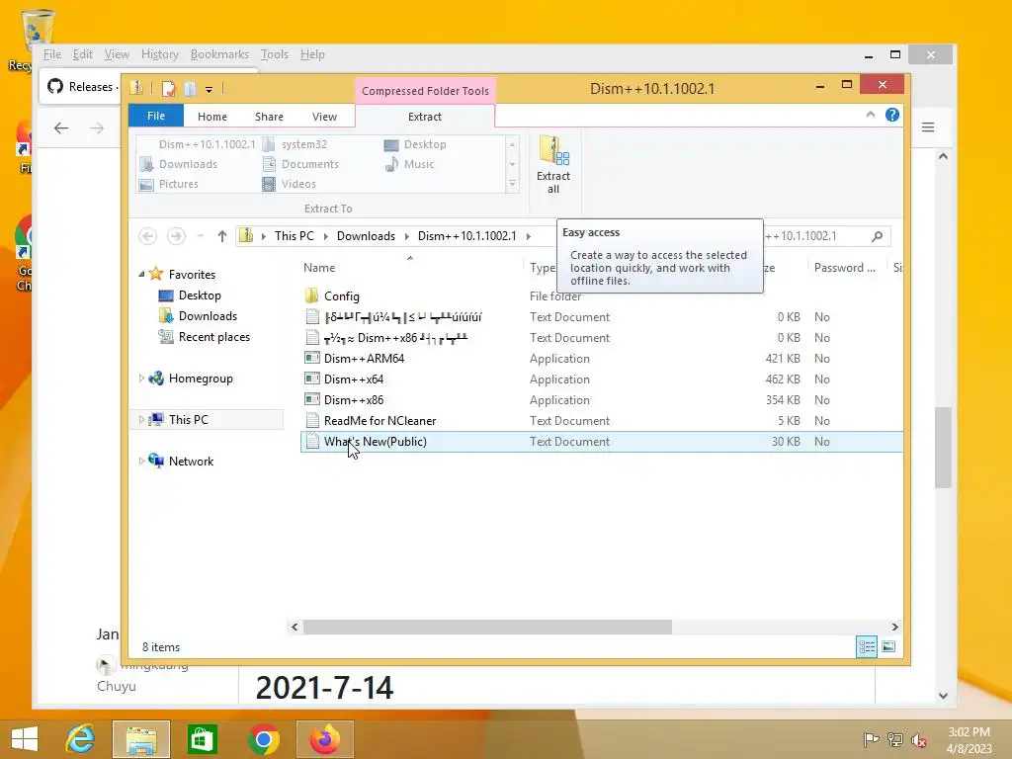Screen dimensions: 1012x759
Task: Open the Quick Access Toolbar customize dropdown
Action: click(x=210, y=89)
